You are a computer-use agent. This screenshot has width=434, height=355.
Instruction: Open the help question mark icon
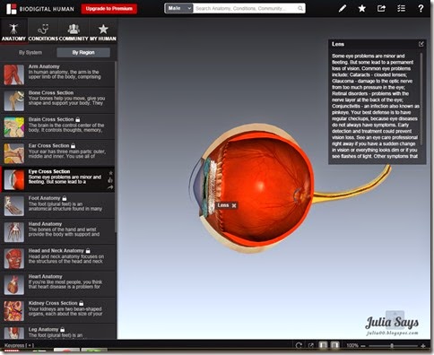pos(421,8)
